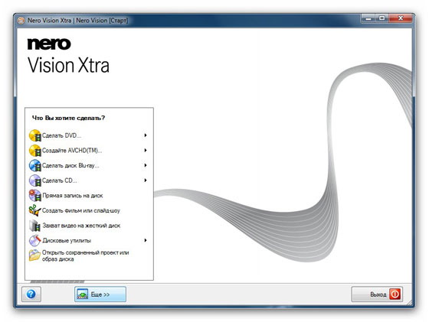Select Прямая запись на диск entry
429x322 pixels.
pos(73,196)
